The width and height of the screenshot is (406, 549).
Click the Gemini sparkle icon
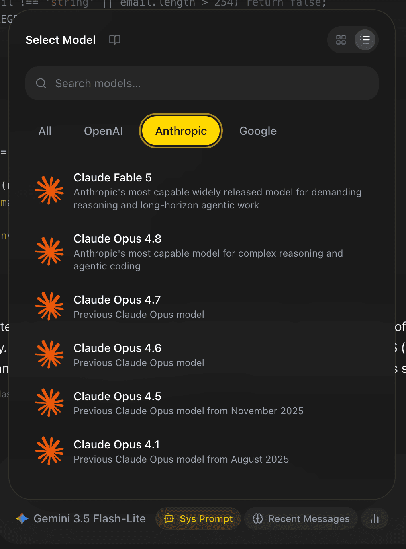coord(22,519)
